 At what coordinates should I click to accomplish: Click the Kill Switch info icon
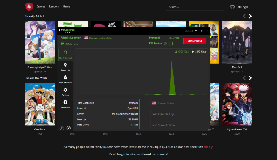click(x=165, y=44)
